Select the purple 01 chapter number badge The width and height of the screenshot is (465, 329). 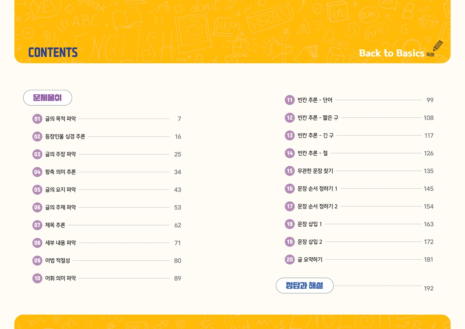point(37,119)
